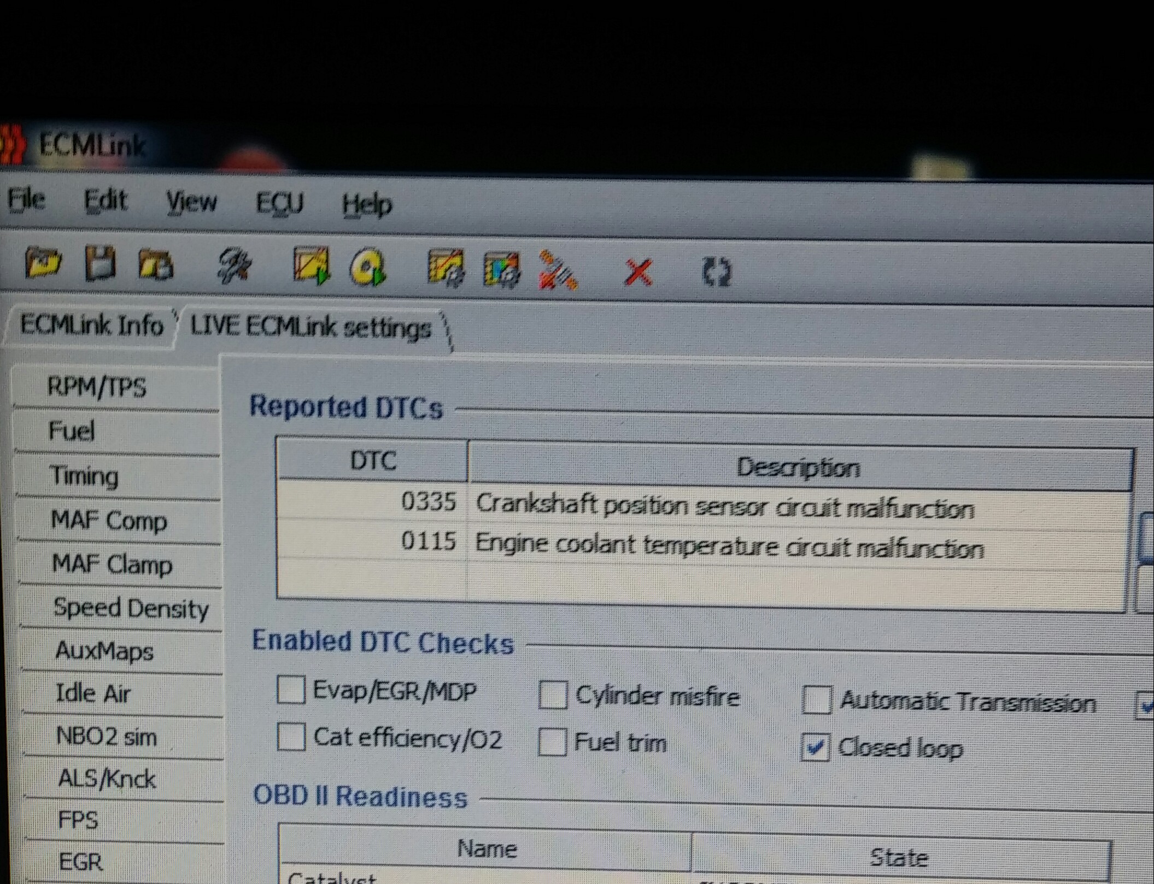Select the Speed Density side tab
Viewport: 1154px width, 884px height.
[x=130, y=608]
